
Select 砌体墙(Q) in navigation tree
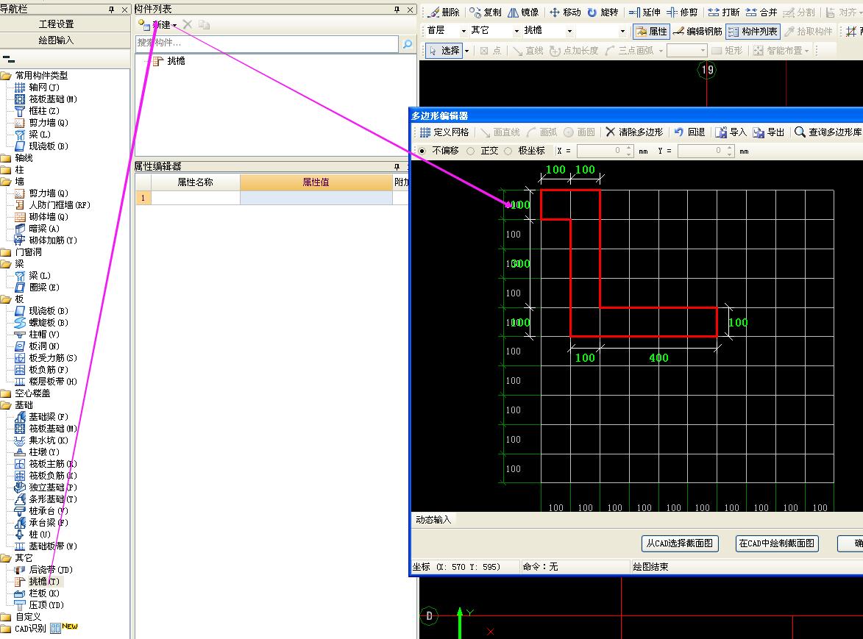point(41,217)
